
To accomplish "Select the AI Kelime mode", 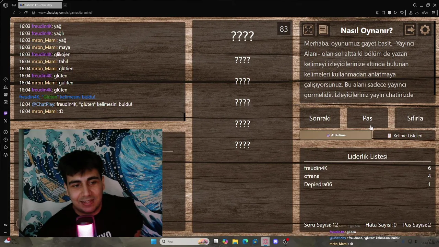I will click(x=336, y=135).
